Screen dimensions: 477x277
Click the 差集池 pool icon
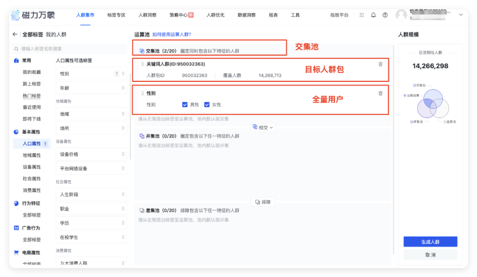142,210
